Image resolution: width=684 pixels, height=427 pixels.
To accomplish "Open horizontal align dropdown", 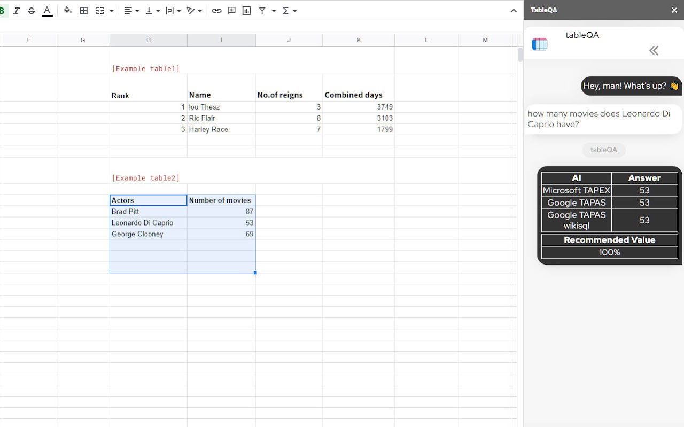I will [131, 11].
